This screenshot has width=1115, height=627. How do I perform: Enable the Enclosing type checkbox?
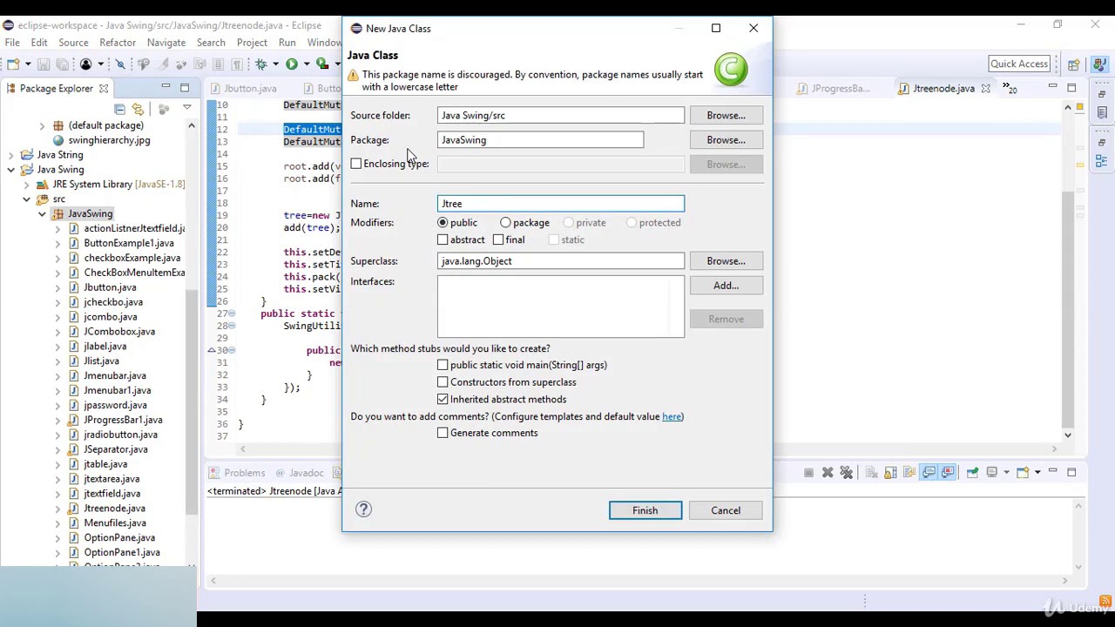pos(355,164)
